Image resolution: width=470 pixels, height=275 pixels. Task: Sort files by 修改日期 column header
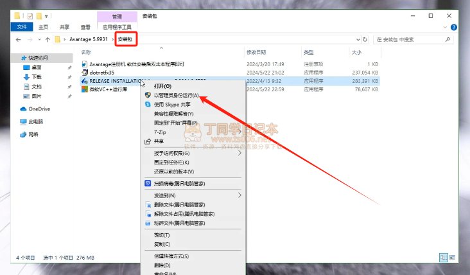[256, 52]
